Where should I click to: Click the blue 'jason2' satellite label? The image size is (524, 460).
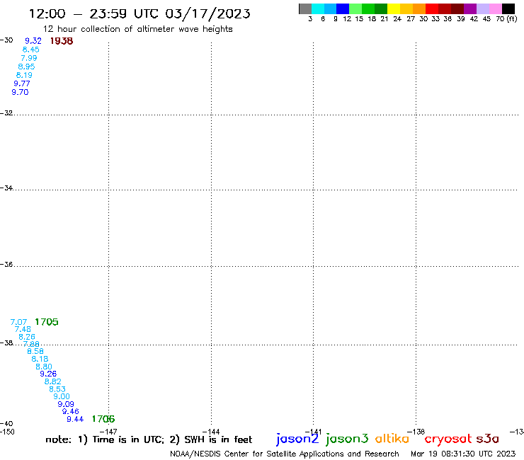click(297, 439)
